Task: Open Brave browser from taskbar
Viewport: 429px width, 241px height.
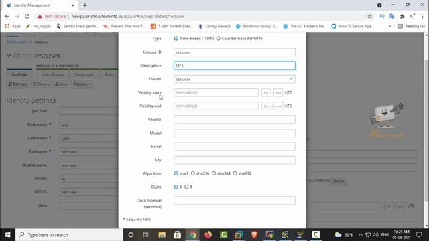Action: tap(254, 235)
